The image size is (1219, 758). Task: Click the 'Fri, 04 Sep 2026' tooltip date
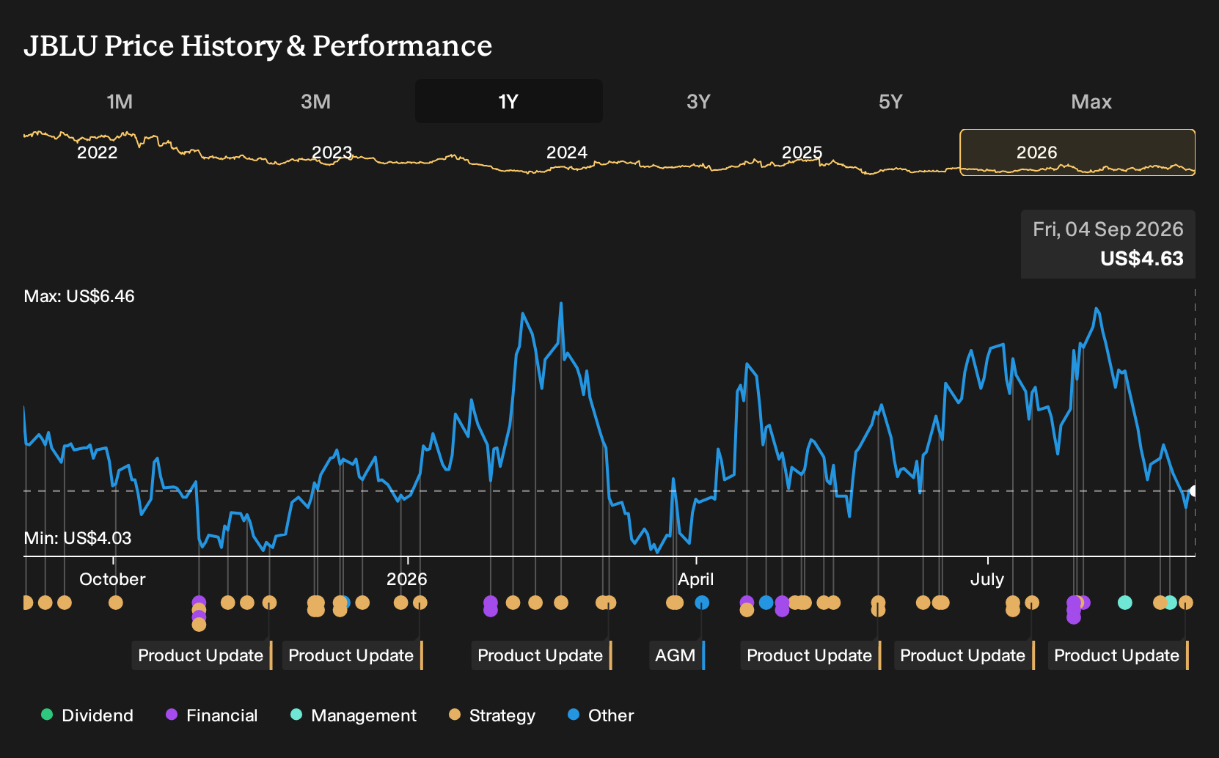click(1108, 229)
